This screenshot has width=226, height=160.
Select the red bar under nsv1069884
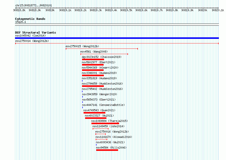point(105,123)
